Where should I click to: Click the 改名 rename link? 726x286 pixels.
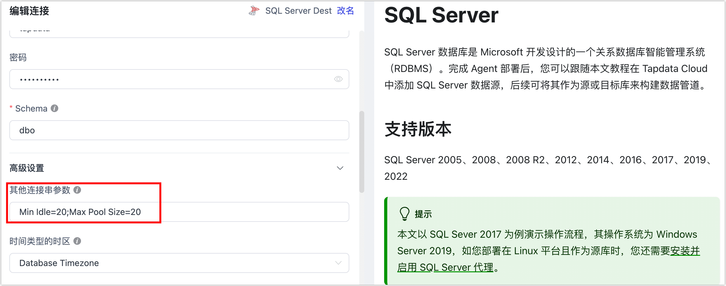point(345,11)
